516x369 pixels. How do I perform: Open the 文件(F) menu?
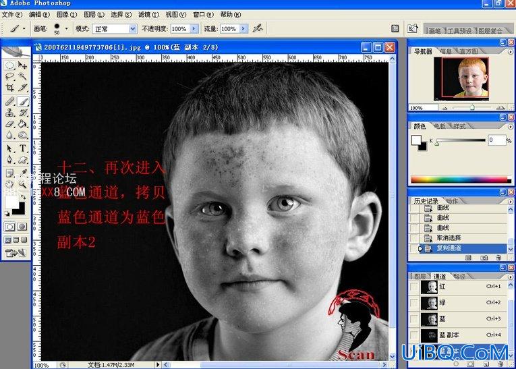click(x=12, y=14)
